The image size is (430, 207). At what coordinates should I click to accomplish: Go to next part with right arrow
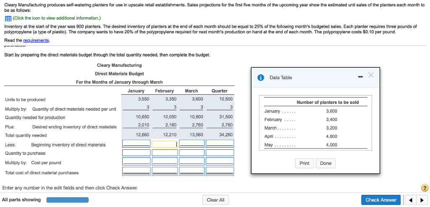click(x=422, y=200)
